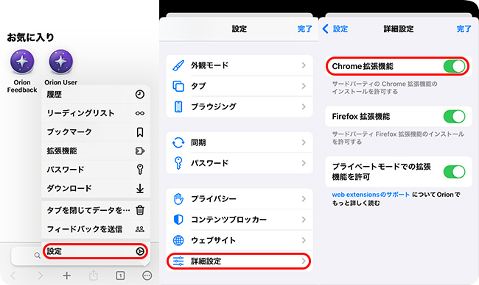The image size is (479, 285).
Task: Expand ウェブサイト via its chevron
Action: [x=304, y=240]
